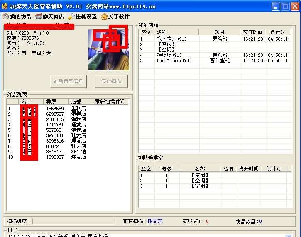This screenshot has width=301, height=237.
Task: Click the 扫描进度 progress bar
Action: [74, 221]
